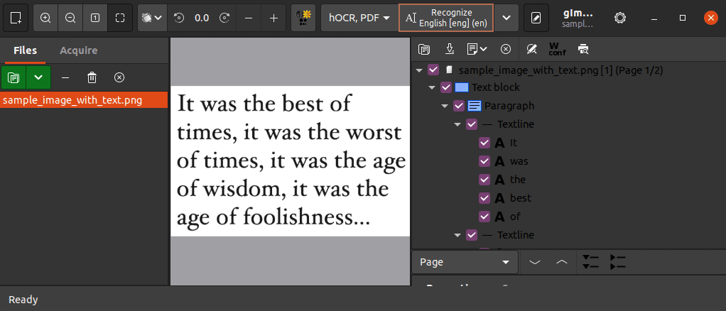Uncheck the sample_image_with_text.png page checkbox
726x311 pixels.
click(x=433, y=70)
